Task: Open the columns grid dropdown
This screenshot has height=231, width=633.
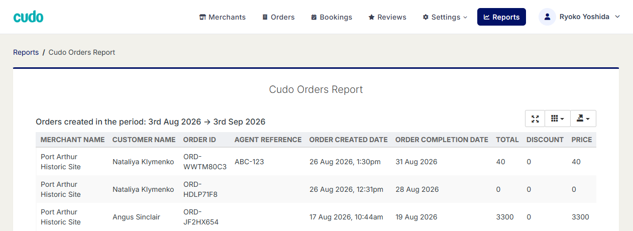Action: tap(558, 119)
